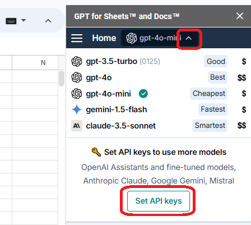Click the Gemini sparkle icon

pos(77,109)
